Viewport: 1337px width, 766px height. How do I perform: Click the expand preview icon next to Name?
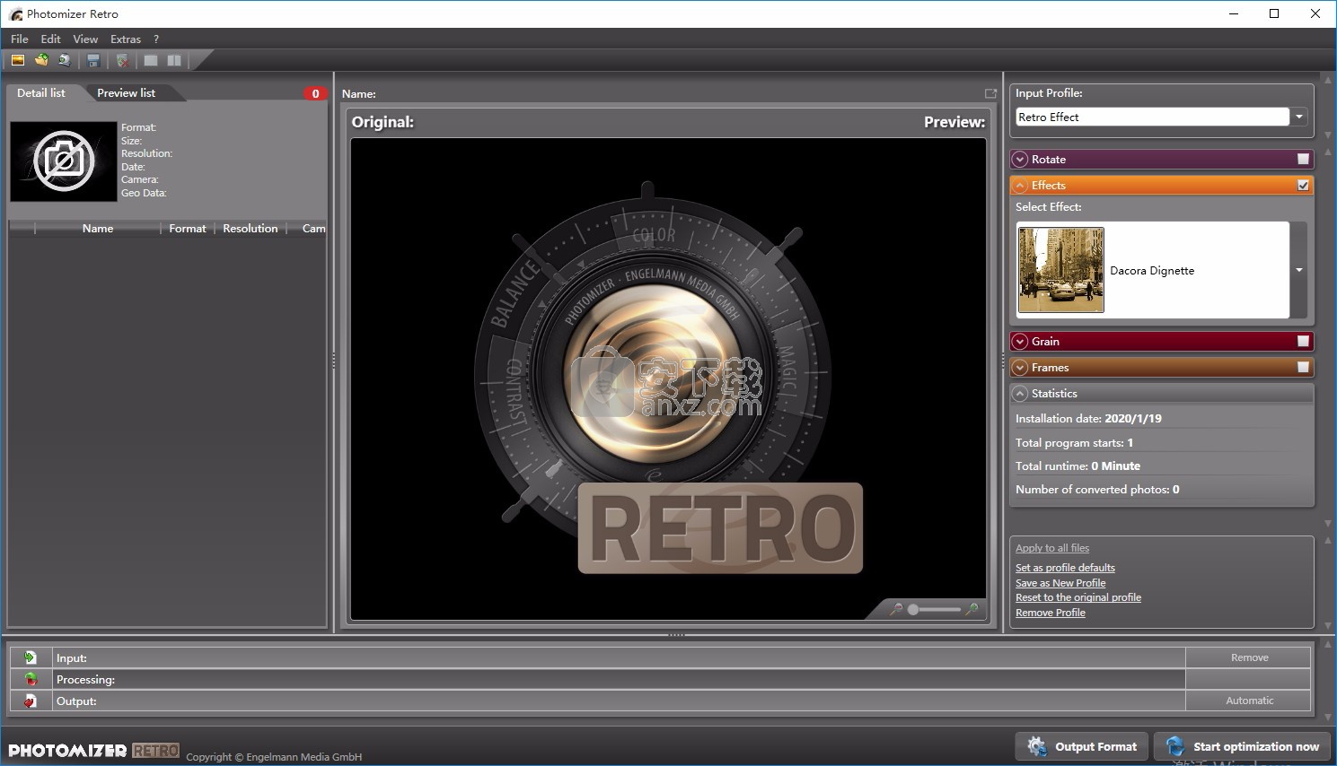[x=990, y=93]
